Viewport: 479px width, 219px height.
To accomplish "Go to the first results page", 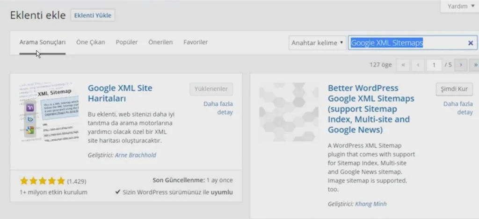I will coord(402,65).
